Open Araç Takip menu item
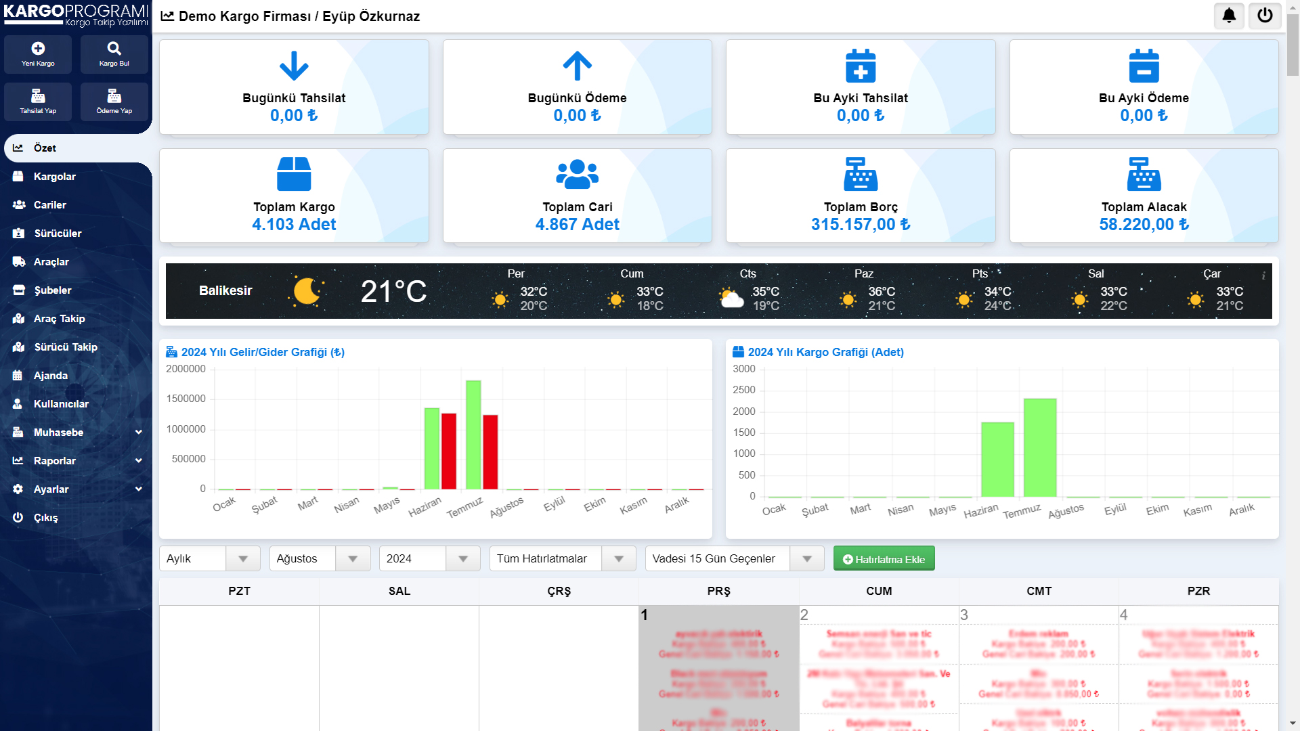The image size is (1300, 731). 76,318
